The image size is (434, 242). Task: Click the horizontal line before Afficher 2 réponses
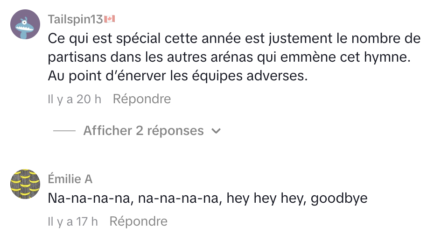(x=64, y=131)
